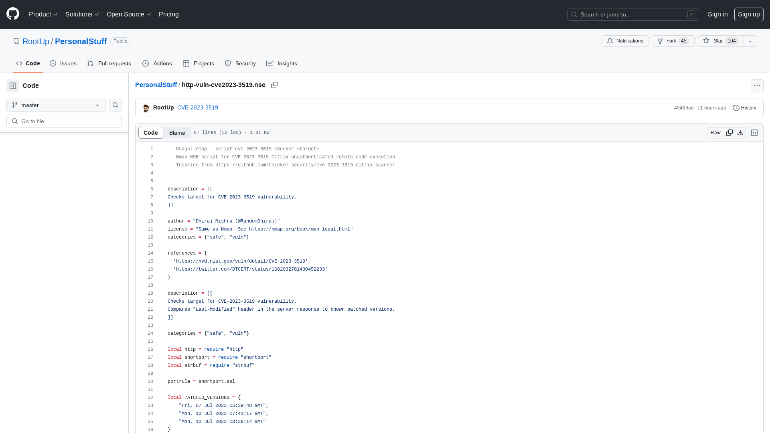Viewport: 770px width, 433px height.
Task: Click the star count 104
Action: tap(731, 41)
